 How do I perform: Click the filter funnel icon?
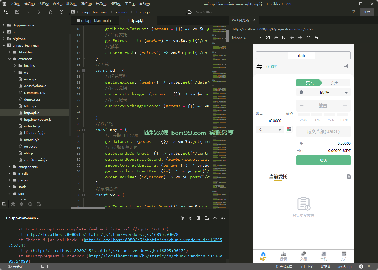coord(354,12)
